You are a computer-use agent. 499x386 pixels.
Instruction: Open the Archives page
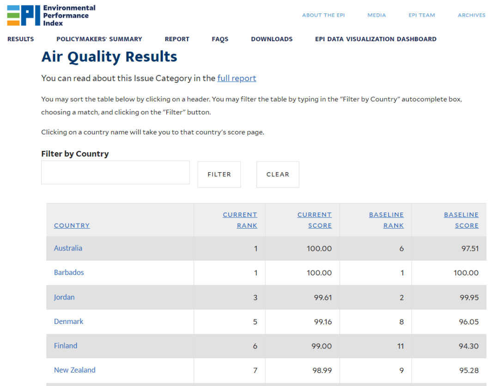point(471,15)
